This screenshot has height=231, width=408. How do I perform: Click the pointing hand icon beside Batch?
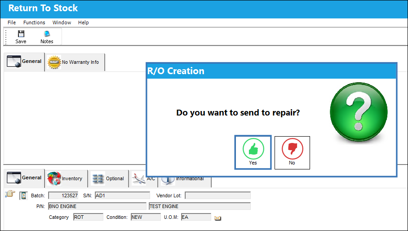pyautogui.click(x=10, y=194)
